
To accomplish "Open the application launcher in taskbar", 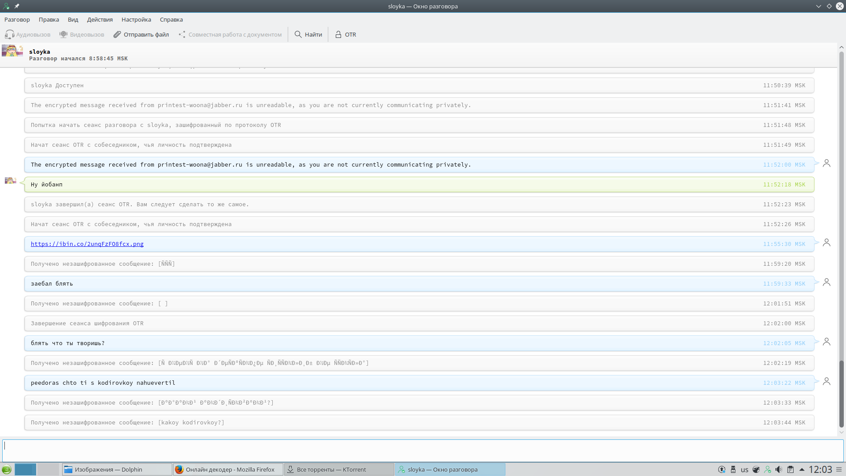I will (7, 469).
